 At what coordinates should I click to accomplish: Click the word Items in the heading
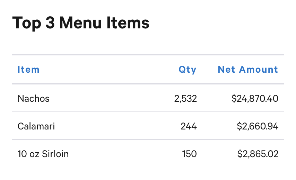[128, 23]
